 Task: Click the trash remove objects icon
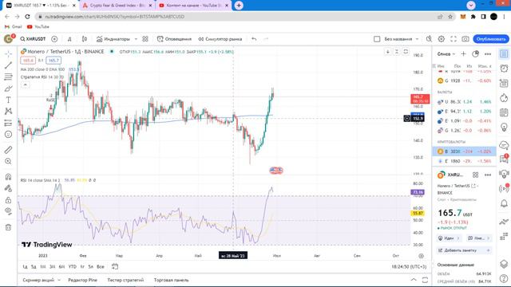[9, 227]
